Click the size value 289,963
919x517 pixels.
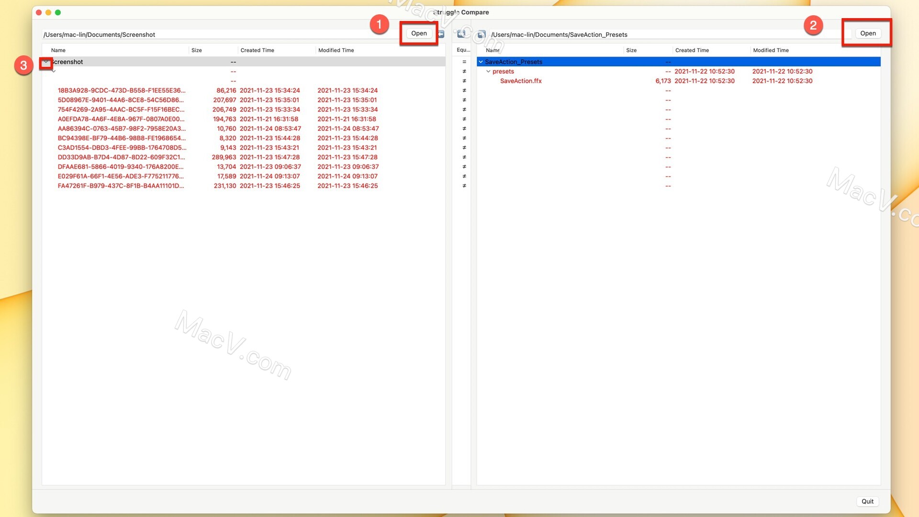click(224, 157)
